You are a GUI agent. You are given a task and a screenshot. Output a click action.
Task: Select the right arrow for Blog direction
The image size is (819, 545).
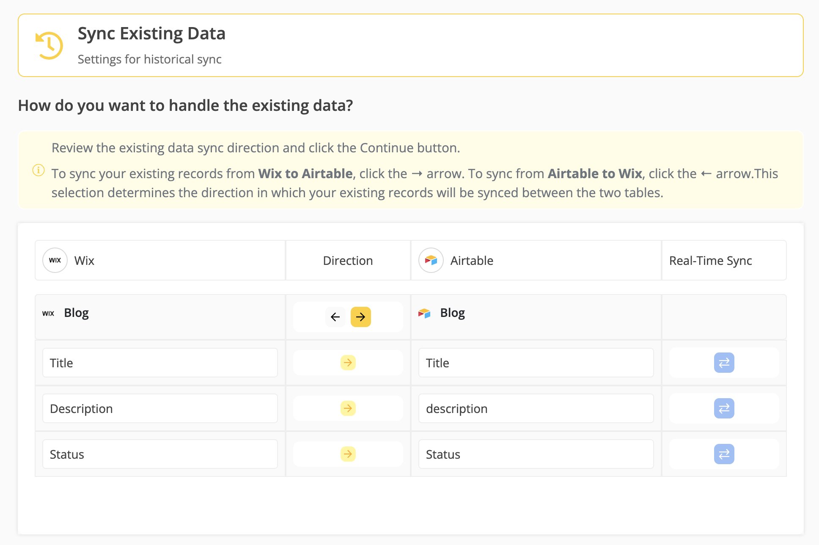pos(361,317)
